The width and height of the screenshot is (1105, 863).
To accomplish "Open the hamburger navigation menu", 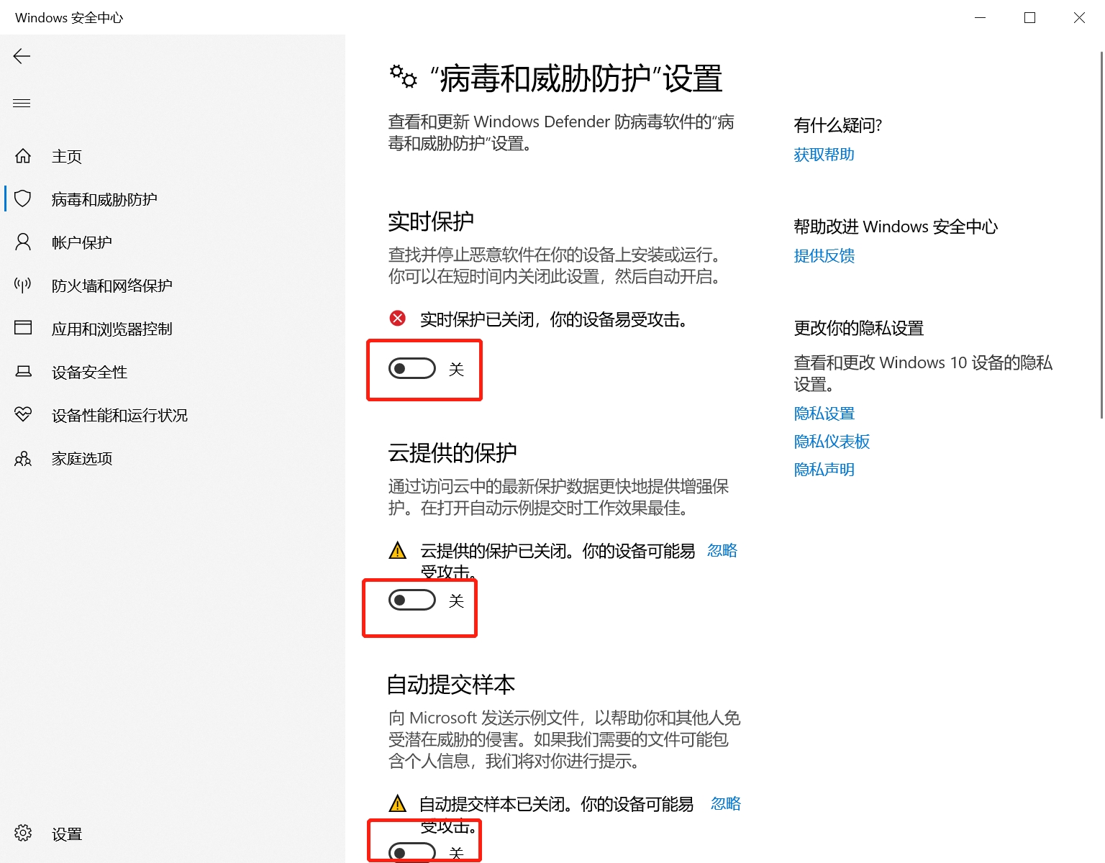I will pyautogui.click(x=22, y=104).
